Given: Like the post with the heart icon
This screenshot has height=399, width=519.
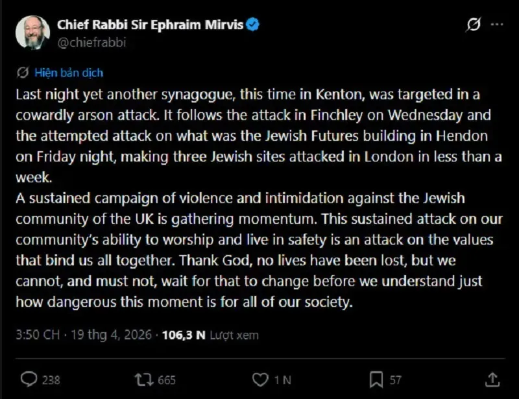Looking at the screenshot, I should (x=259, y=379).
